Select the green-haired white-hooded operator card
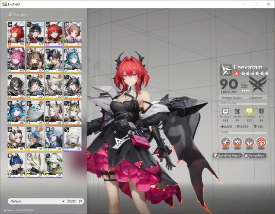This screenshot has width=275, height=214. coord(54,165)
